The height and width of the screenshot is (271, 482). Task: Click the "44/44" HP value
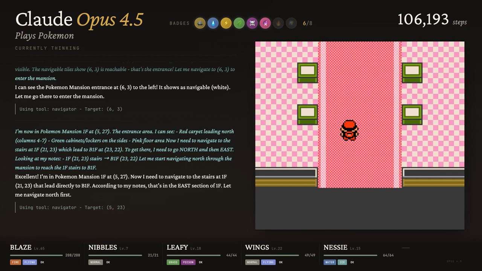[x=232, y=255]
